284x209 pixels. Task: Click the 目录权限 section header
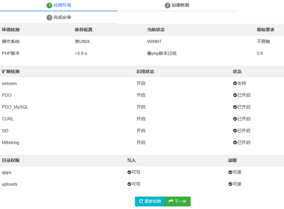point(11,161)
